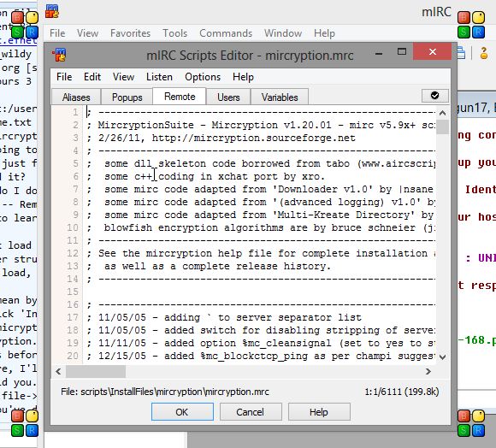Click the file path in the status bar
Viewport: 496px width, 448px height.
[165, 392]
